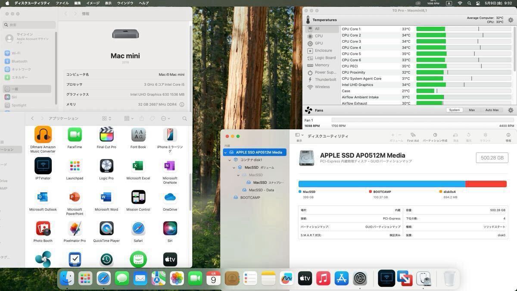Select MacSSD - Data volume in sidebar
The width and height of the screenshot is (517, 291).
tap(255, 190)
